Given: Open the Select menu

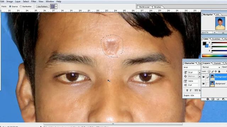Looking at the screenshot, I should pos(26,1).
